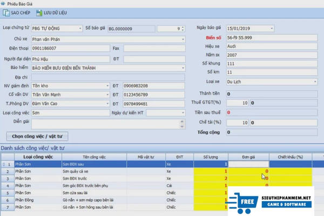Expand the NV giám định dropdown
Viewport: 324px width, 216px height.
(107, 86)
